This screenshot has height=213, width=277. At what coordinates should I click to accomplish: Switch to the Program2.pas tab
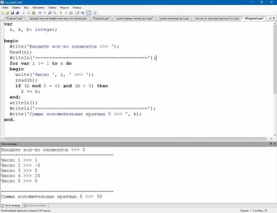[x=101, y=18]
